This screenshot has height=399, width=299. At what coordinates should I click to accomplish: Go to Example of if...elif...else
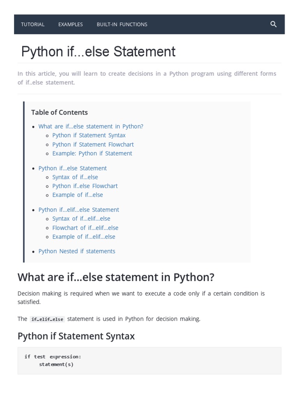(x=84, y=237)
